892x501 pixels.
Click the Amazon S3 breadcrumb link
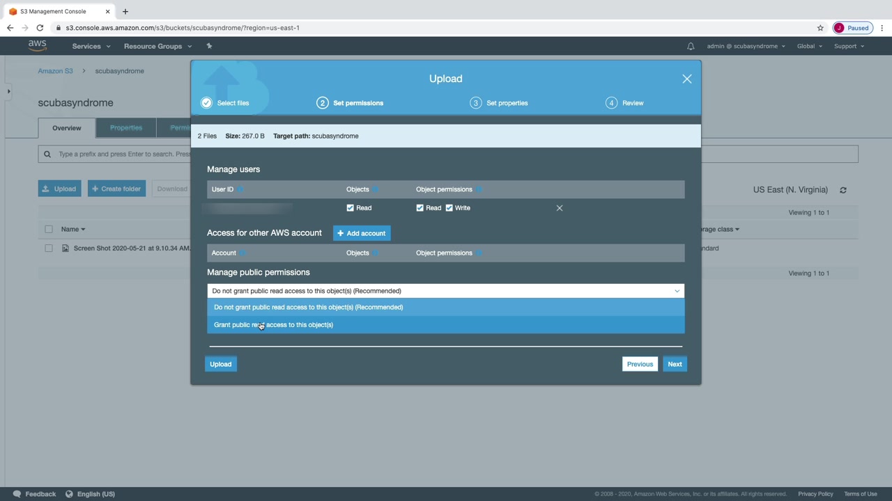pos(55,71)
